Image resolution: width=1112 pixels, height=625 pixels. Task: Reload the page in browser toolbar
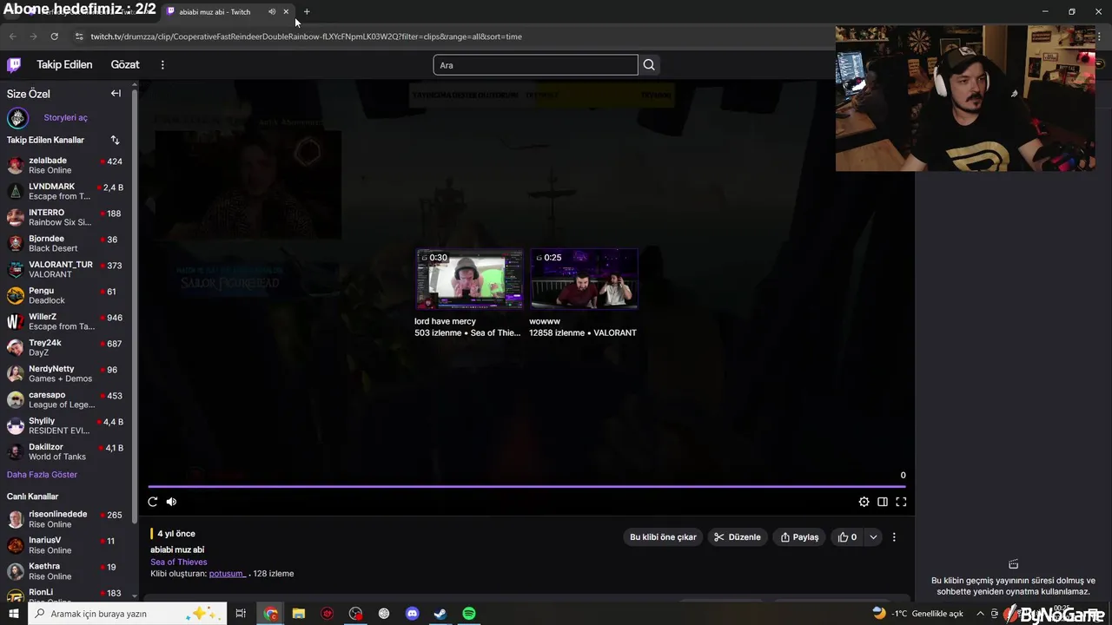point(54,36)
